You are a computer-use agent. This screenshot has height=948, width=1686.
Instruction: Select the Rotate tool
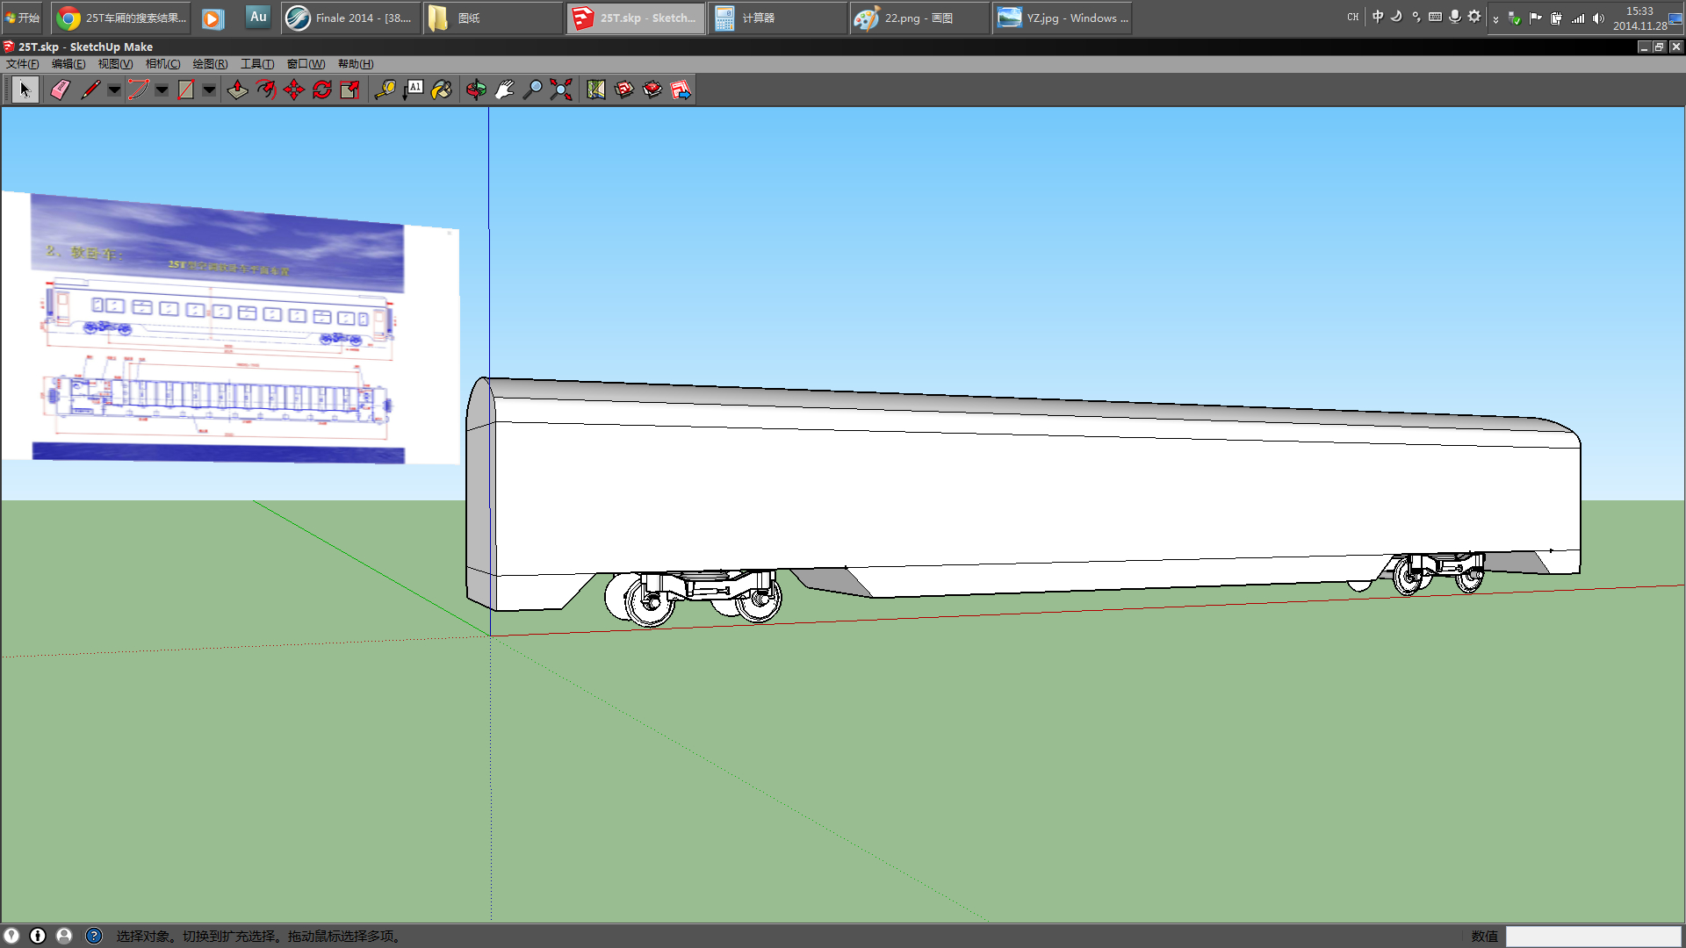tap(322, 90)
